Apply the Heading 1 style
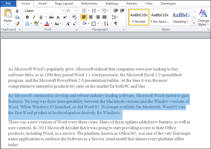 click(x=181, y=17)
